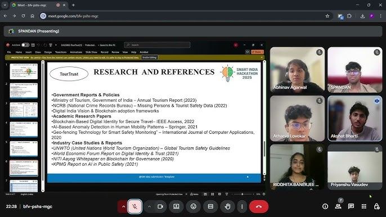The height and width of the screenshot is (217, 386).
Task: Dismiss the Protected View bar
Action: click(262, 57)
